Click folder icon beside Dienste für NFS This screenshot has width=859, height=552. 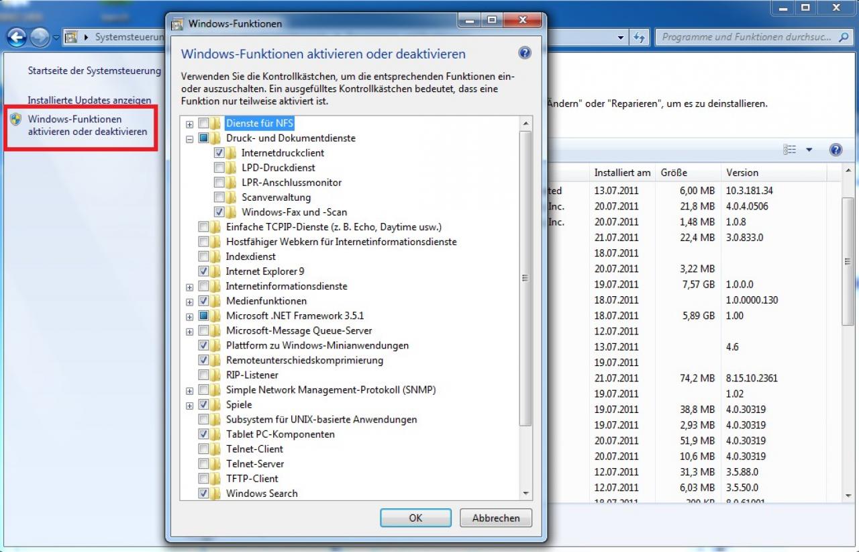coord(215,124)
